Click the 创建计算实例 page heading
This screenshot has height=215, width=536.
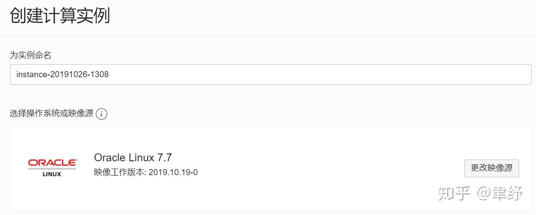click(x=60, y=16)
